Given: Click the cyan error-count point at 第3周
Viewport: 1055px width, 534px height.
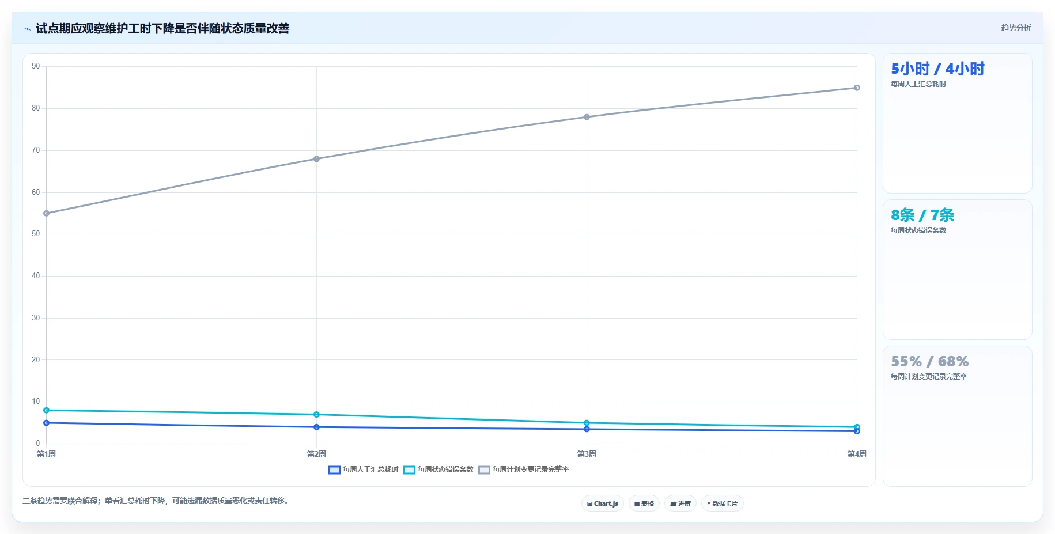Looking at the screenshot, I should [587, 423].
